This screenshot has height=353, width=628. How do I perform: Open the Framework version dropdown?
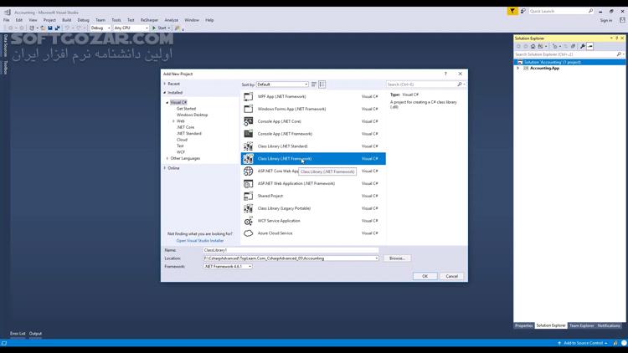[x=228, y=266]
